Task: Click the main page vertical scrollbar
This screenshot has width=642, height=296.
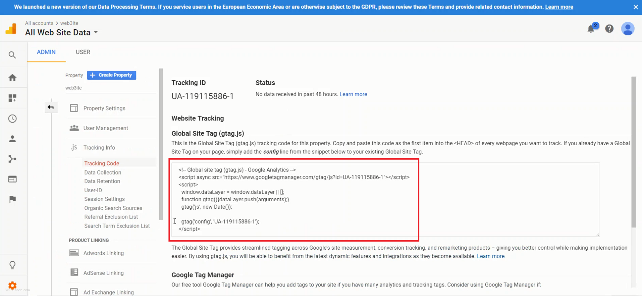Action: tap(634, 152)
